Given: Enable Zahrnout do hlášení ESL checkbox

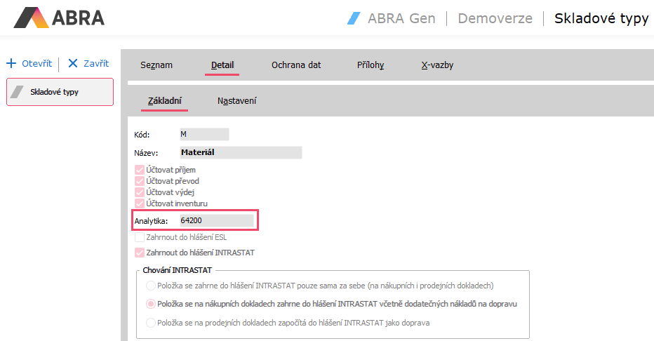Looking at the screenshot, I should click(139, 237).
